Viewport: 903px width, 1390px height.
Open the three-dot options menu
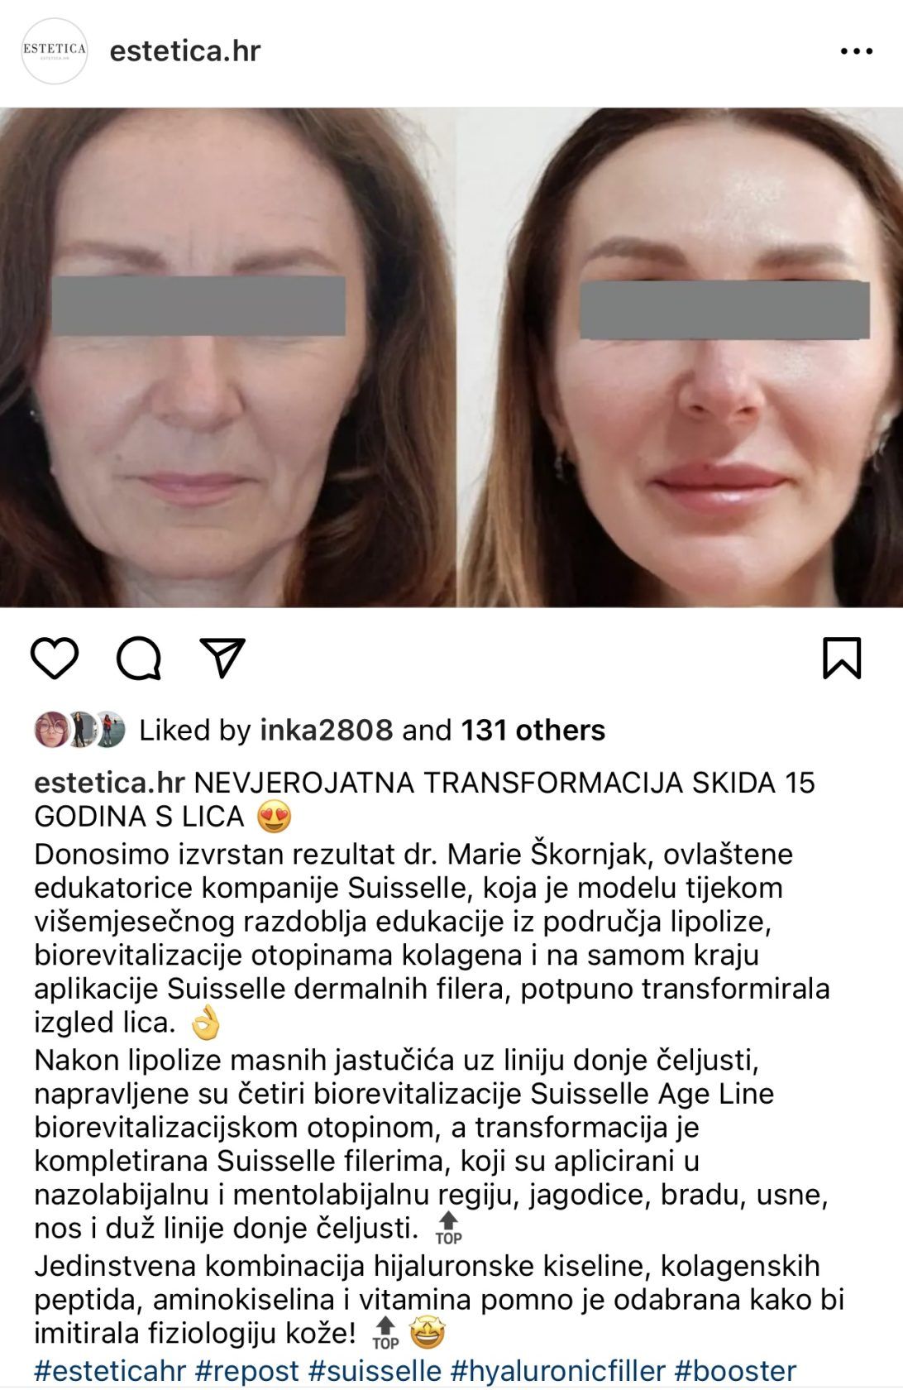click(857, 51)
